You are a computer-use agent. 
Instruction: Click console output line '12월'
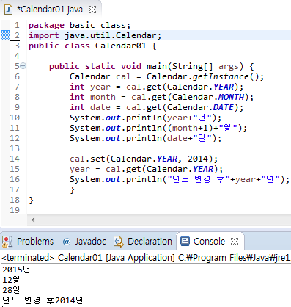[11, 280]
